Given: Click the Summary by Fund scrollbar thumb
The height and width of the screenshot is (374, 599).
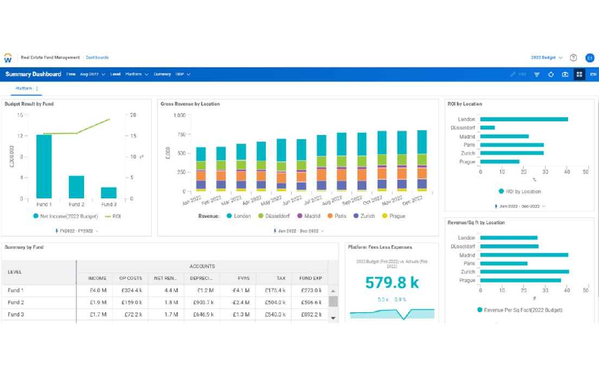Looking at the screenshot, I should pos(333,301).
